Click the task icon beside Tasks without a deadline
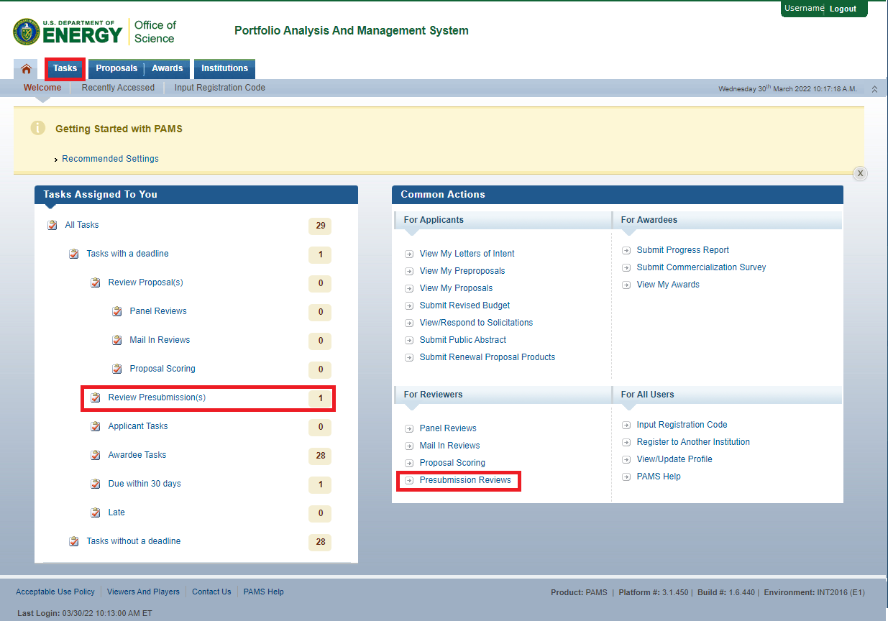Screen dimensions: 888x621 (x=74, y=541)
